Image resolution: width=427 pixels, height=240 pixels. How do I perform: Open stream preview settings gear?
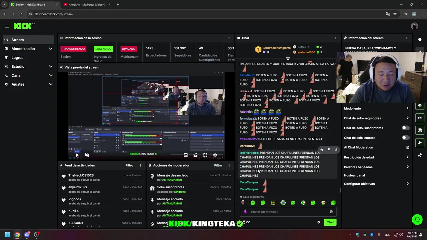(215, 155)
